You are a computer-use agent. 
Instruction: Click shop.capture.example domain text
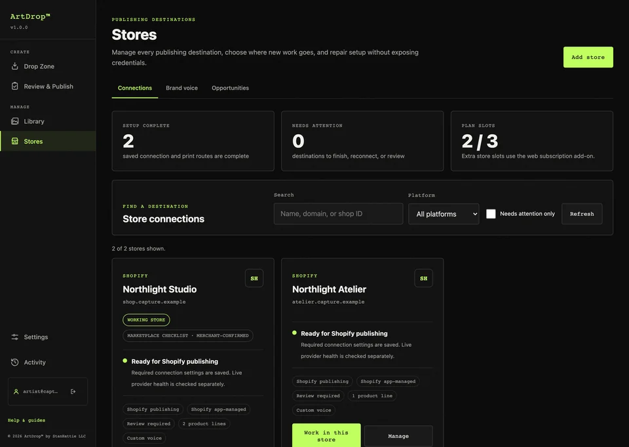coord(154,302)
